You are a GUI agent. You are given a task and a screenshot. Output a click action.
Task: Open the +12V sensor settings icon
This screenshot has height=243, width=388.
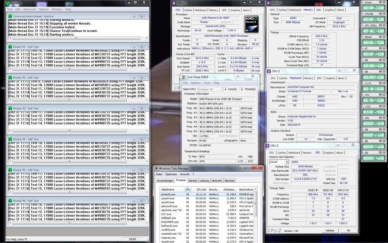pyautogui.click(x=381, y=106)
